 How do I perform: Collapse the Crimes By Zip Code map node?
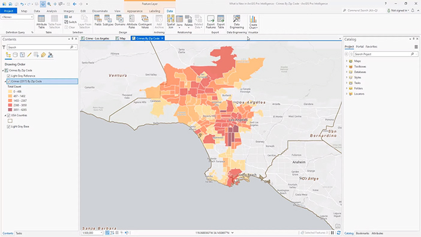(3, 70)
